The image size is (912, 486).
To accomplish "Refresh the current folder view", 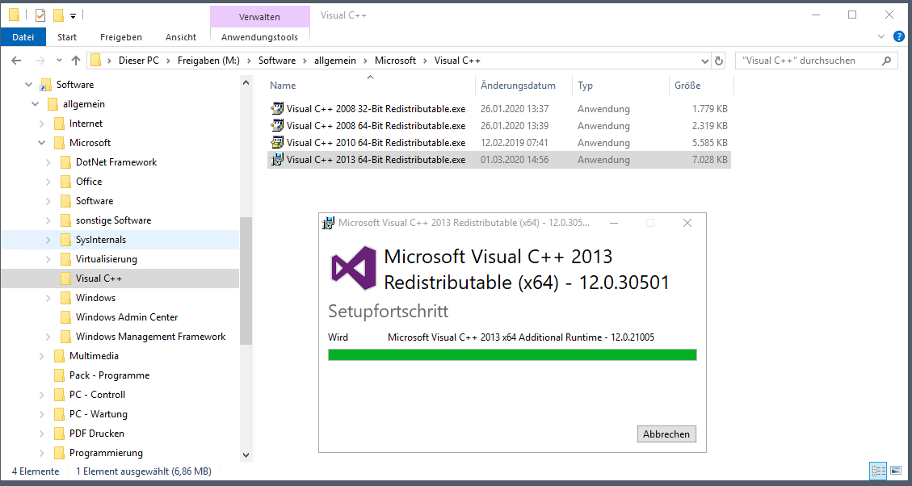I will click(x=719, y=61).
